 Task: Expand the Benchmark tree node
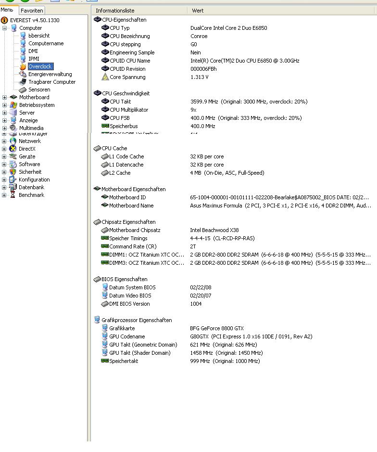[x=4, y=195]
